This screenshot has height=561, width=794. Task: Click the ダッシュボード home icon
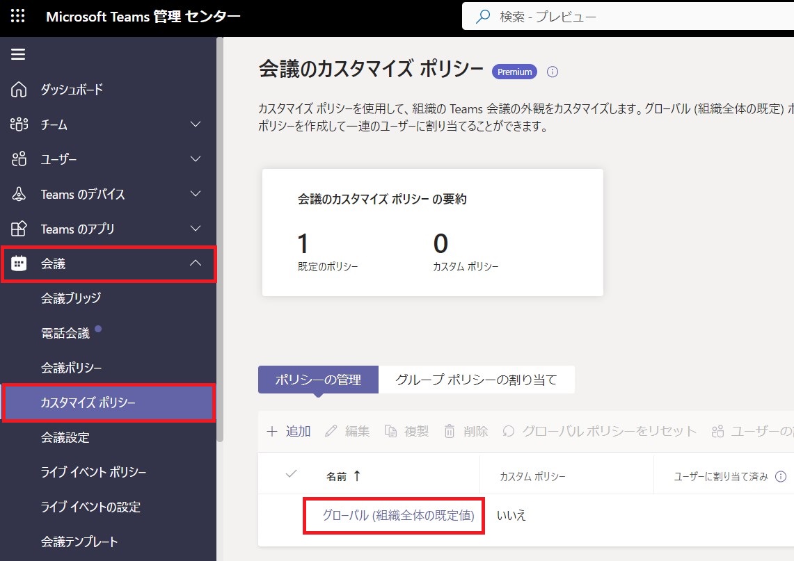(x=19, y=90)
